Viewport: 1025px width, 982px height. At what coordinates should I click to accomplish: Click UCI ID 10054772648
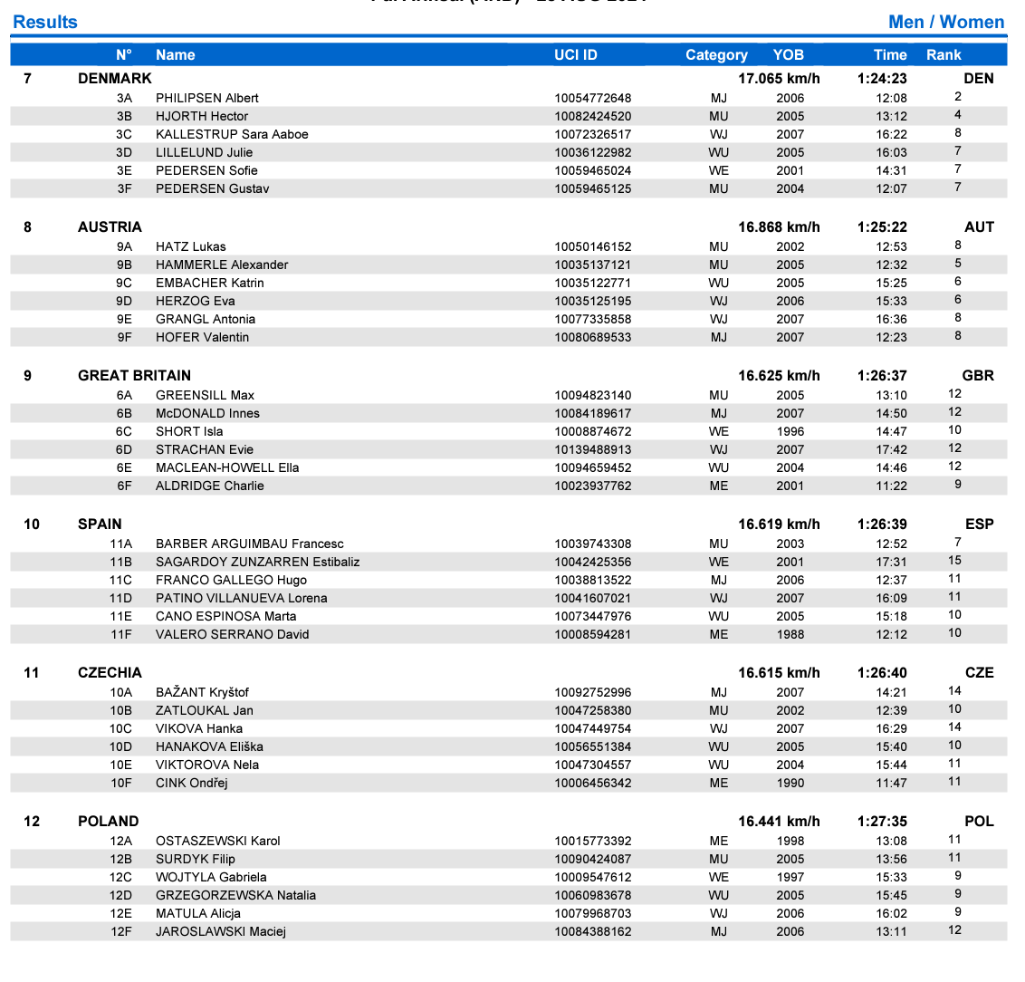pos(593,98)
